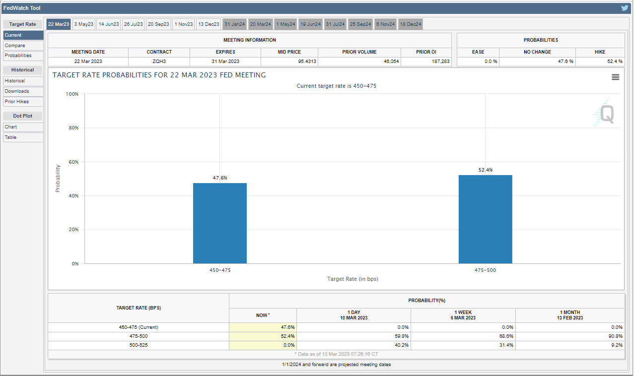This screenshot has width=634, height=376.
Task: Select the 31 Jan24 meeting tab
Action: [234, 24]
